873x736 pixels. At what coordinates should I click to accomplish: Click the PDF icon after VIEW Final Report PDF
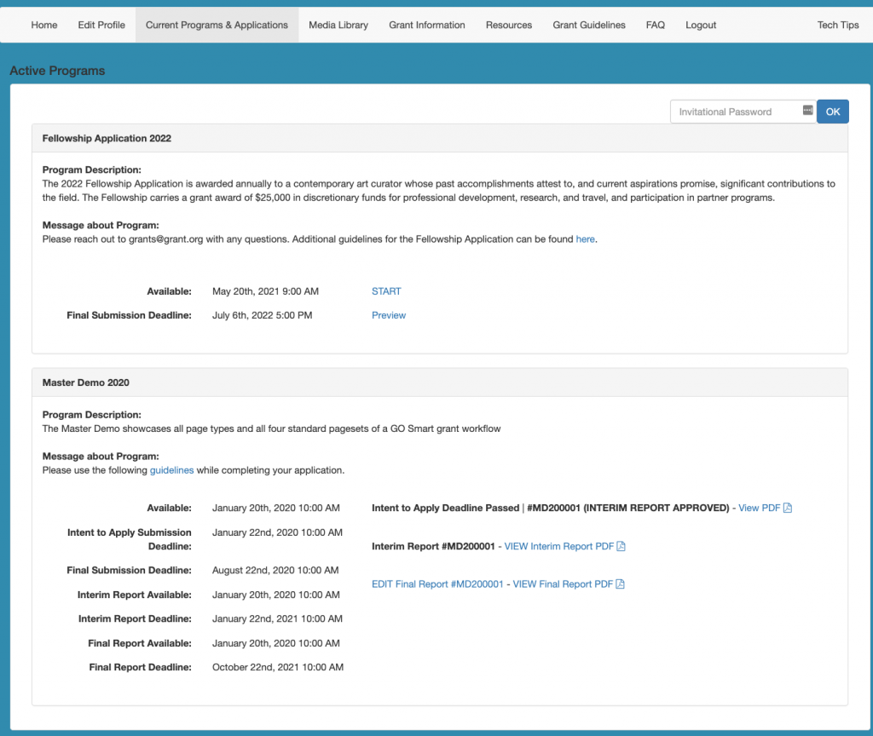(620, 584)
